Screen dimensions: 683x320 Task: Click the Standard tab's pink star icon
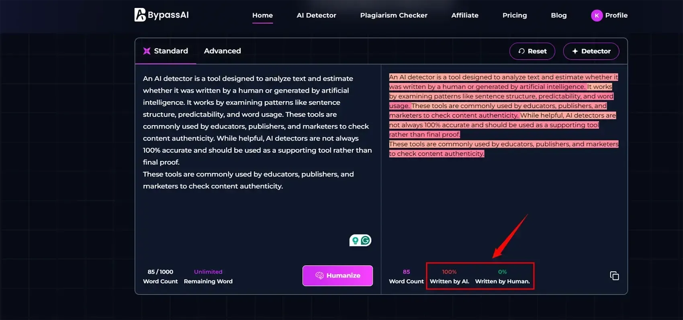[x=147, y=51]
